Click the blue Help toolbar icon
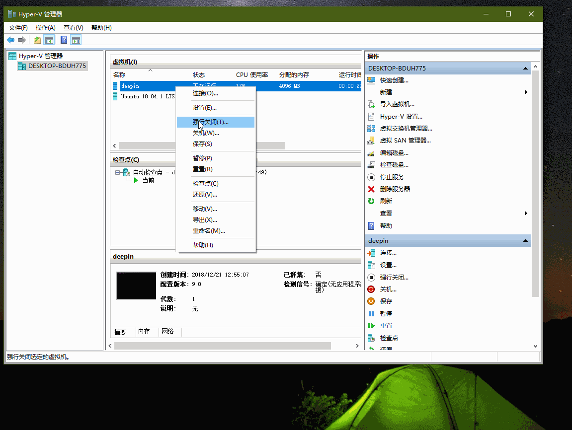The width and height of the screenshot is (572, 430). click(64, 40)
